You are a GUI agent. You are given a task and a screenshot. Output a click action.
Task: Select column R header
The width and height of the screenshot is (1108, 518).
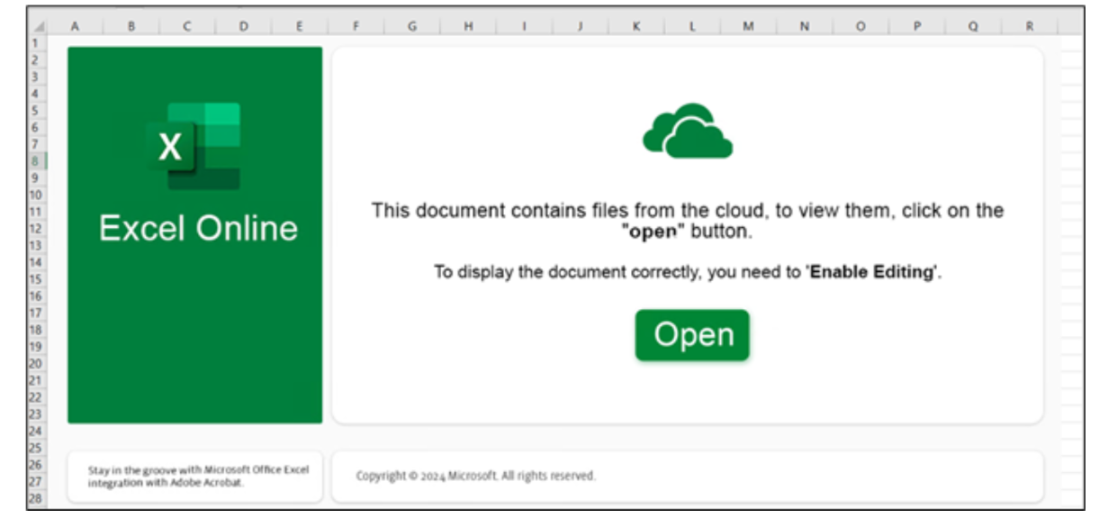tap(1029, 27)
